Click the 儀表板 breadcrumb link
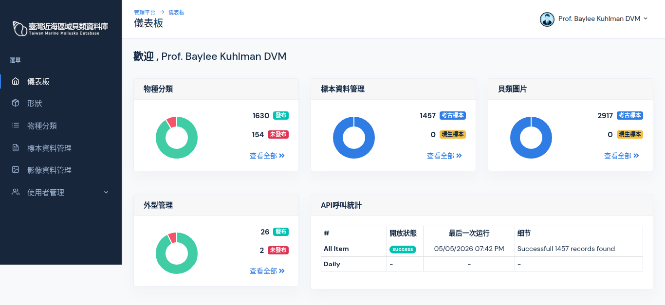The image size is (665, 305). tap(176, 12)
